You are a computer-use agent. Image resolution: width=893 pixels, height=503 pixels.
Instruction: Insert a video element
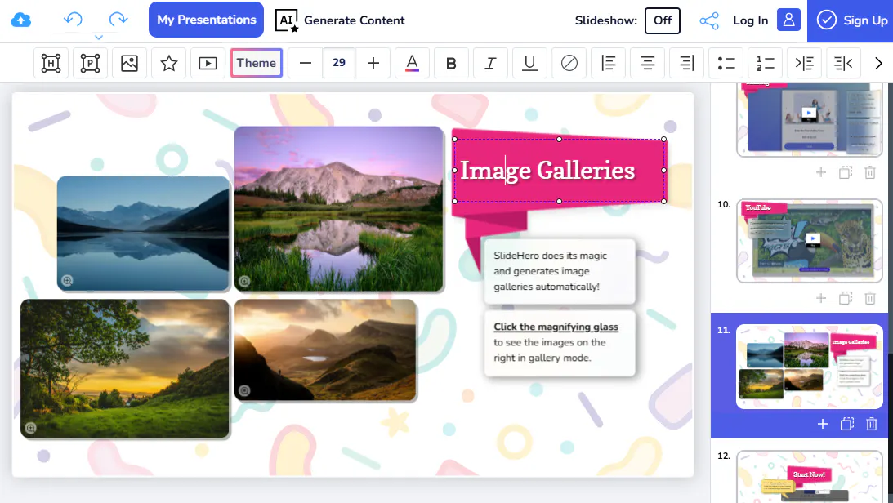208,63
